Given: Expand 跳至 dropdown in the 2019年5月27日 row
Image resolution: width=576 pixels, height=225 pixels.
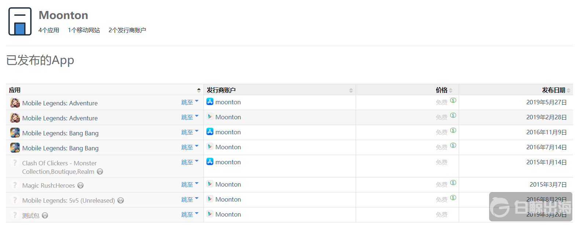Looking at the screenshot, I should coord(190,102).
